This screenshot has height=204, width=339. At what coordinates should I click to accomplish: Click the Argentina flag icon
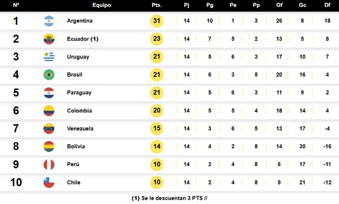click(x=49, y=21)
